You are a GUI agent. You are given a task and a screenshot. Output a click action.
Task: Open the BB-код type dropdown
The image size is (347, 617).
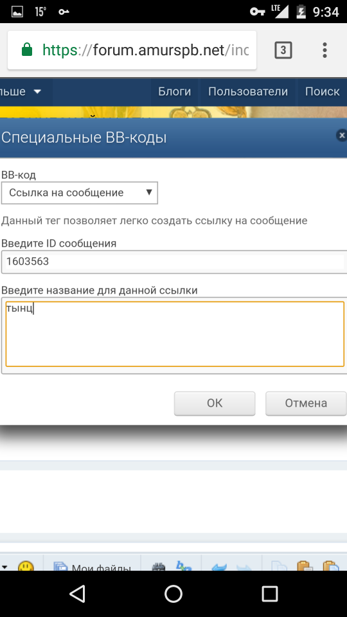point(80,193)
